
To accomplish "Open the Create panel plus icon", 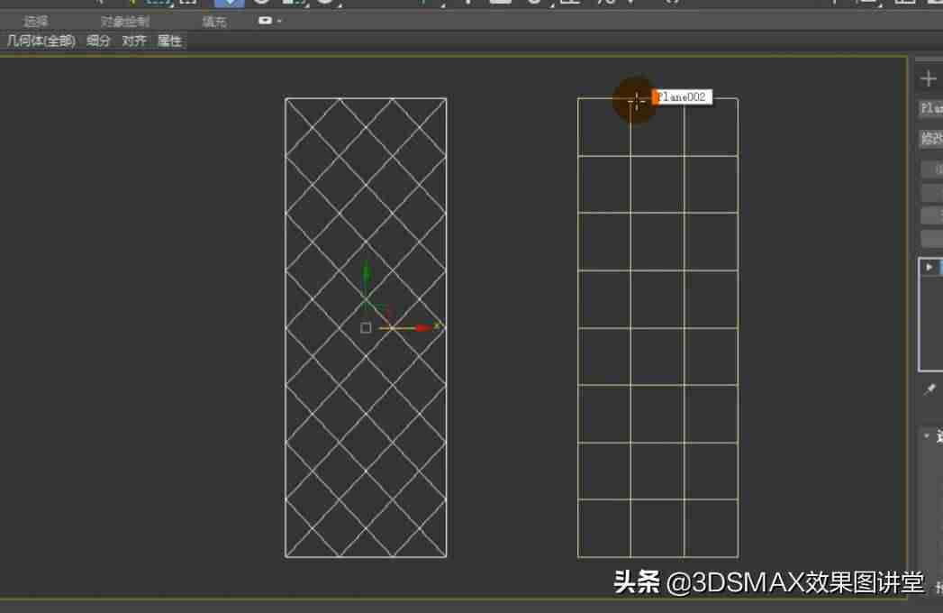I will 928,78.
